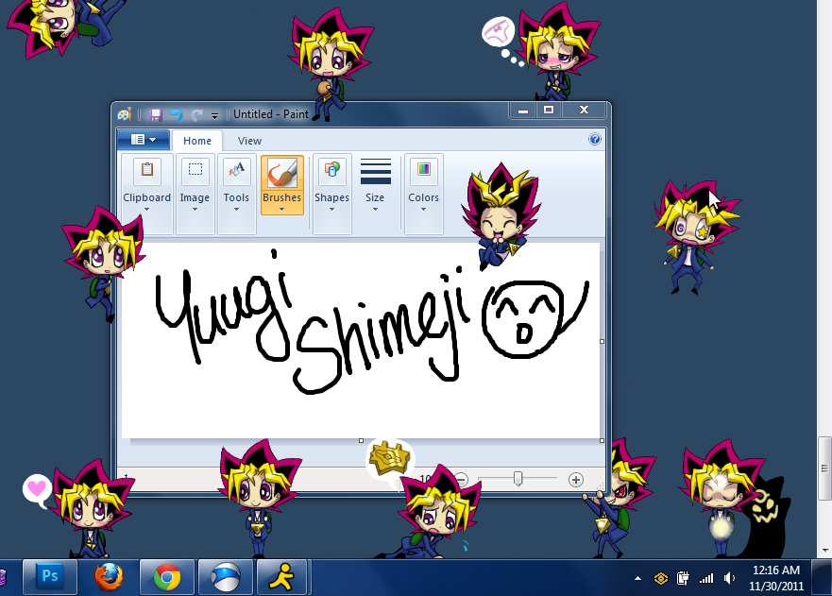This screenshot has width=832, height=596.
Task: Open the Customize Quick Access Toolbar arrow
Action: pyautogui.click(x=214, y=115)
